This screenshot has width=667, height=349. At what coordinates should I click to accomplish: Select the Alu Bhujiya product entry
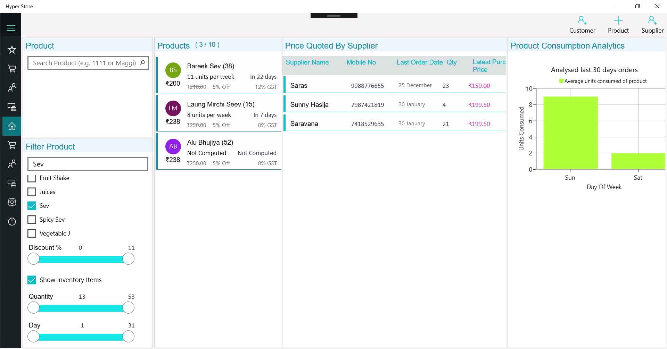pos(219,152)
